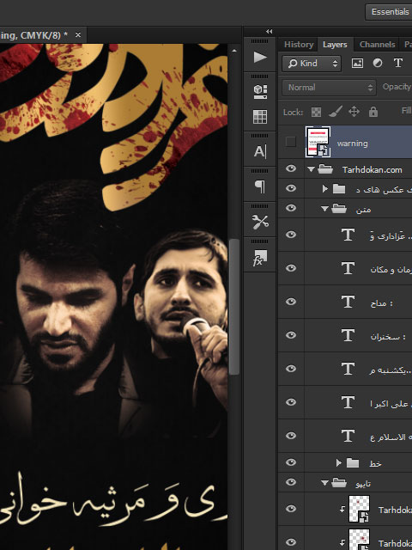
Task: Open the Kind filter dropdown
Action: (x=312, y=64)
